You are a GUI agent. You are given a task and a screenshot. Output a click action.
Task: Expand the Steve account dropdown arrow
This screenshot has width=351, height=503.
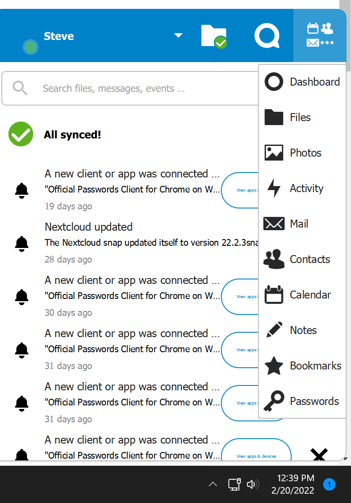[x=178, y=35]
